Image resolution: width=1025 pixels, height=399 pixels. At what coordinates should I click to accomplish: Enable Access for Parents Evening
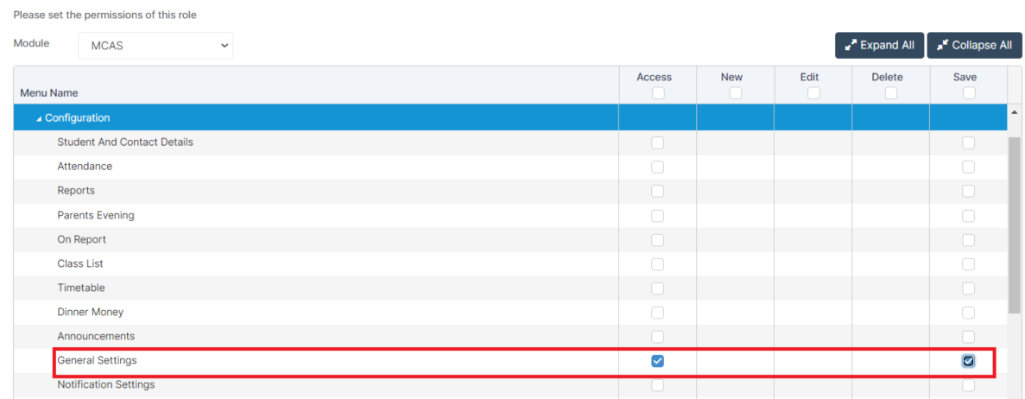coord(658,216)
